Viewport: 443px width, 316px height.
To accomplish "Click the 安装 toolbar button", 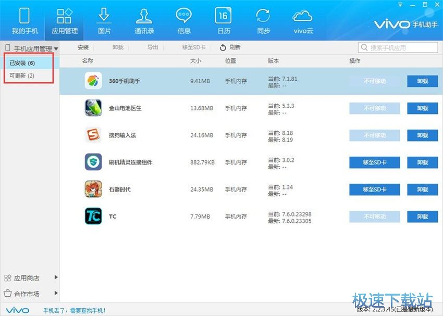I will tap(83, 47).
